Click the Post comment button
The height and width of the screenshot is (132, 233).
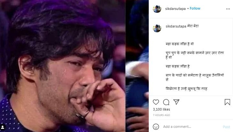(x=226, y=127)
